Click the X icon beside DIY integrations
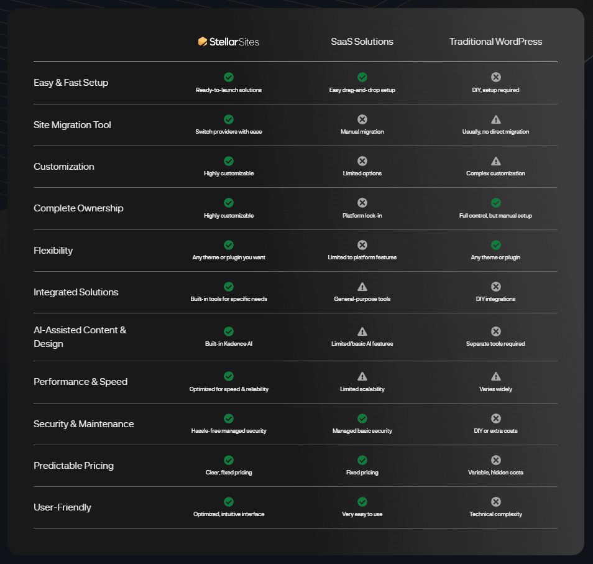The image size is (593, 564). pyautogui.click(x=495, y=287)
